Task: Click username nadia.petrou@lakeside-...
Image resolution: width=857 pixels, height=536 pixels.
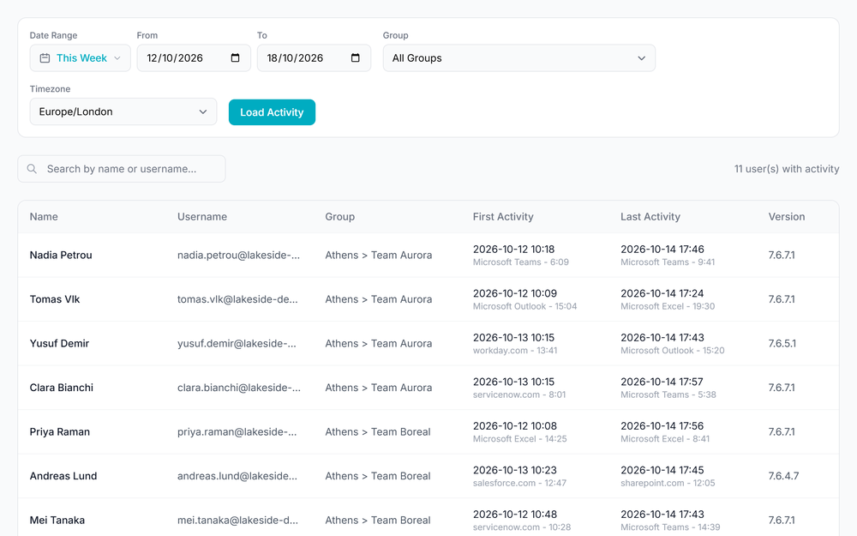Action: point(238,255)
